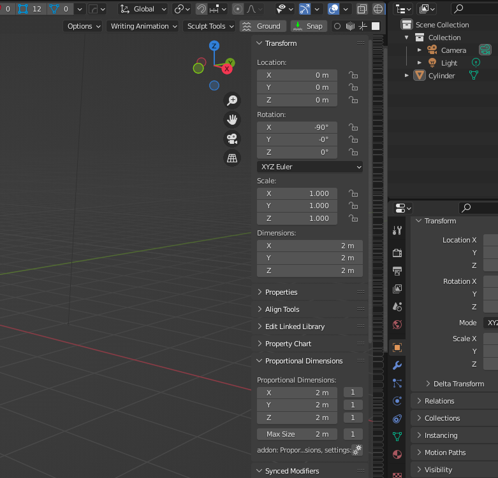498x478 pixels.
Task: Select Camera in the outliner
Action: (453, 50)
